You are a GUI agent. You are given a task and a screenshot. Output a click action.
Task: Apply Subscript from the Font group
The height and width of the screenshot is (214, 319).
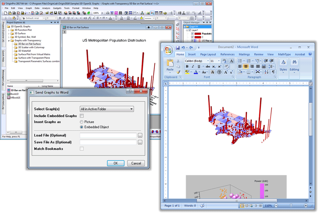(x=214, y=66)
